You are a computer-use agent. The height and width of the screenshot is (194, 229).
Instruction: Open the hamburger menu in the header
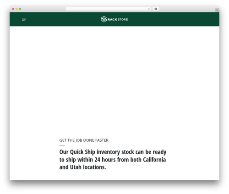point(24,19)
